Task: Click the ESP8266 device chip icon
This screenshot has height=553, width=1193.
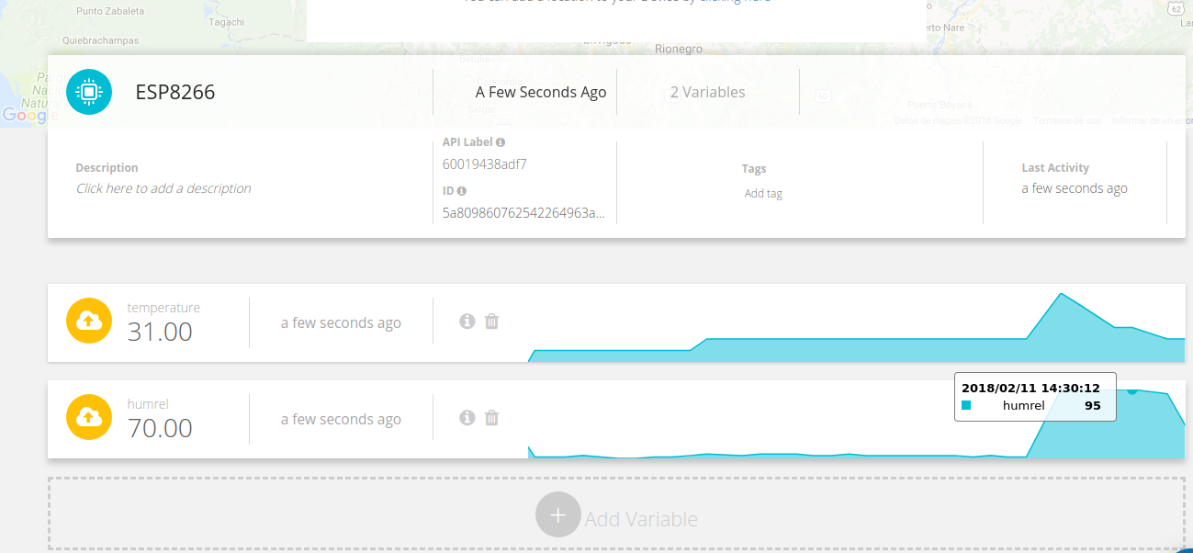Action: 89,92
